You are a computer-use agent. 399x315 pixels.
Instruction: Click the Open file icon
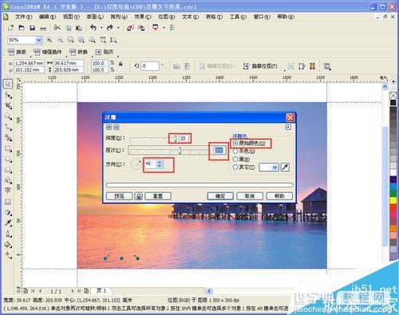coord(22,28)
